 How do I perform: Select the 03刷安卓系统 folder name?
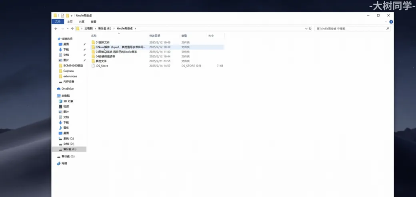[x=116, y=52]
